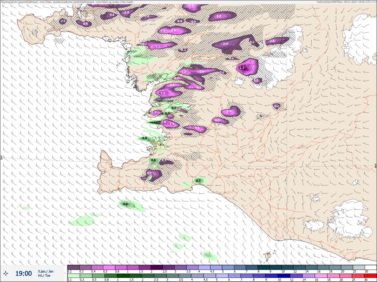377x282 pixels.
Task: Select the red 30 swatch in the lower legend row
Action: coord(371,276)
